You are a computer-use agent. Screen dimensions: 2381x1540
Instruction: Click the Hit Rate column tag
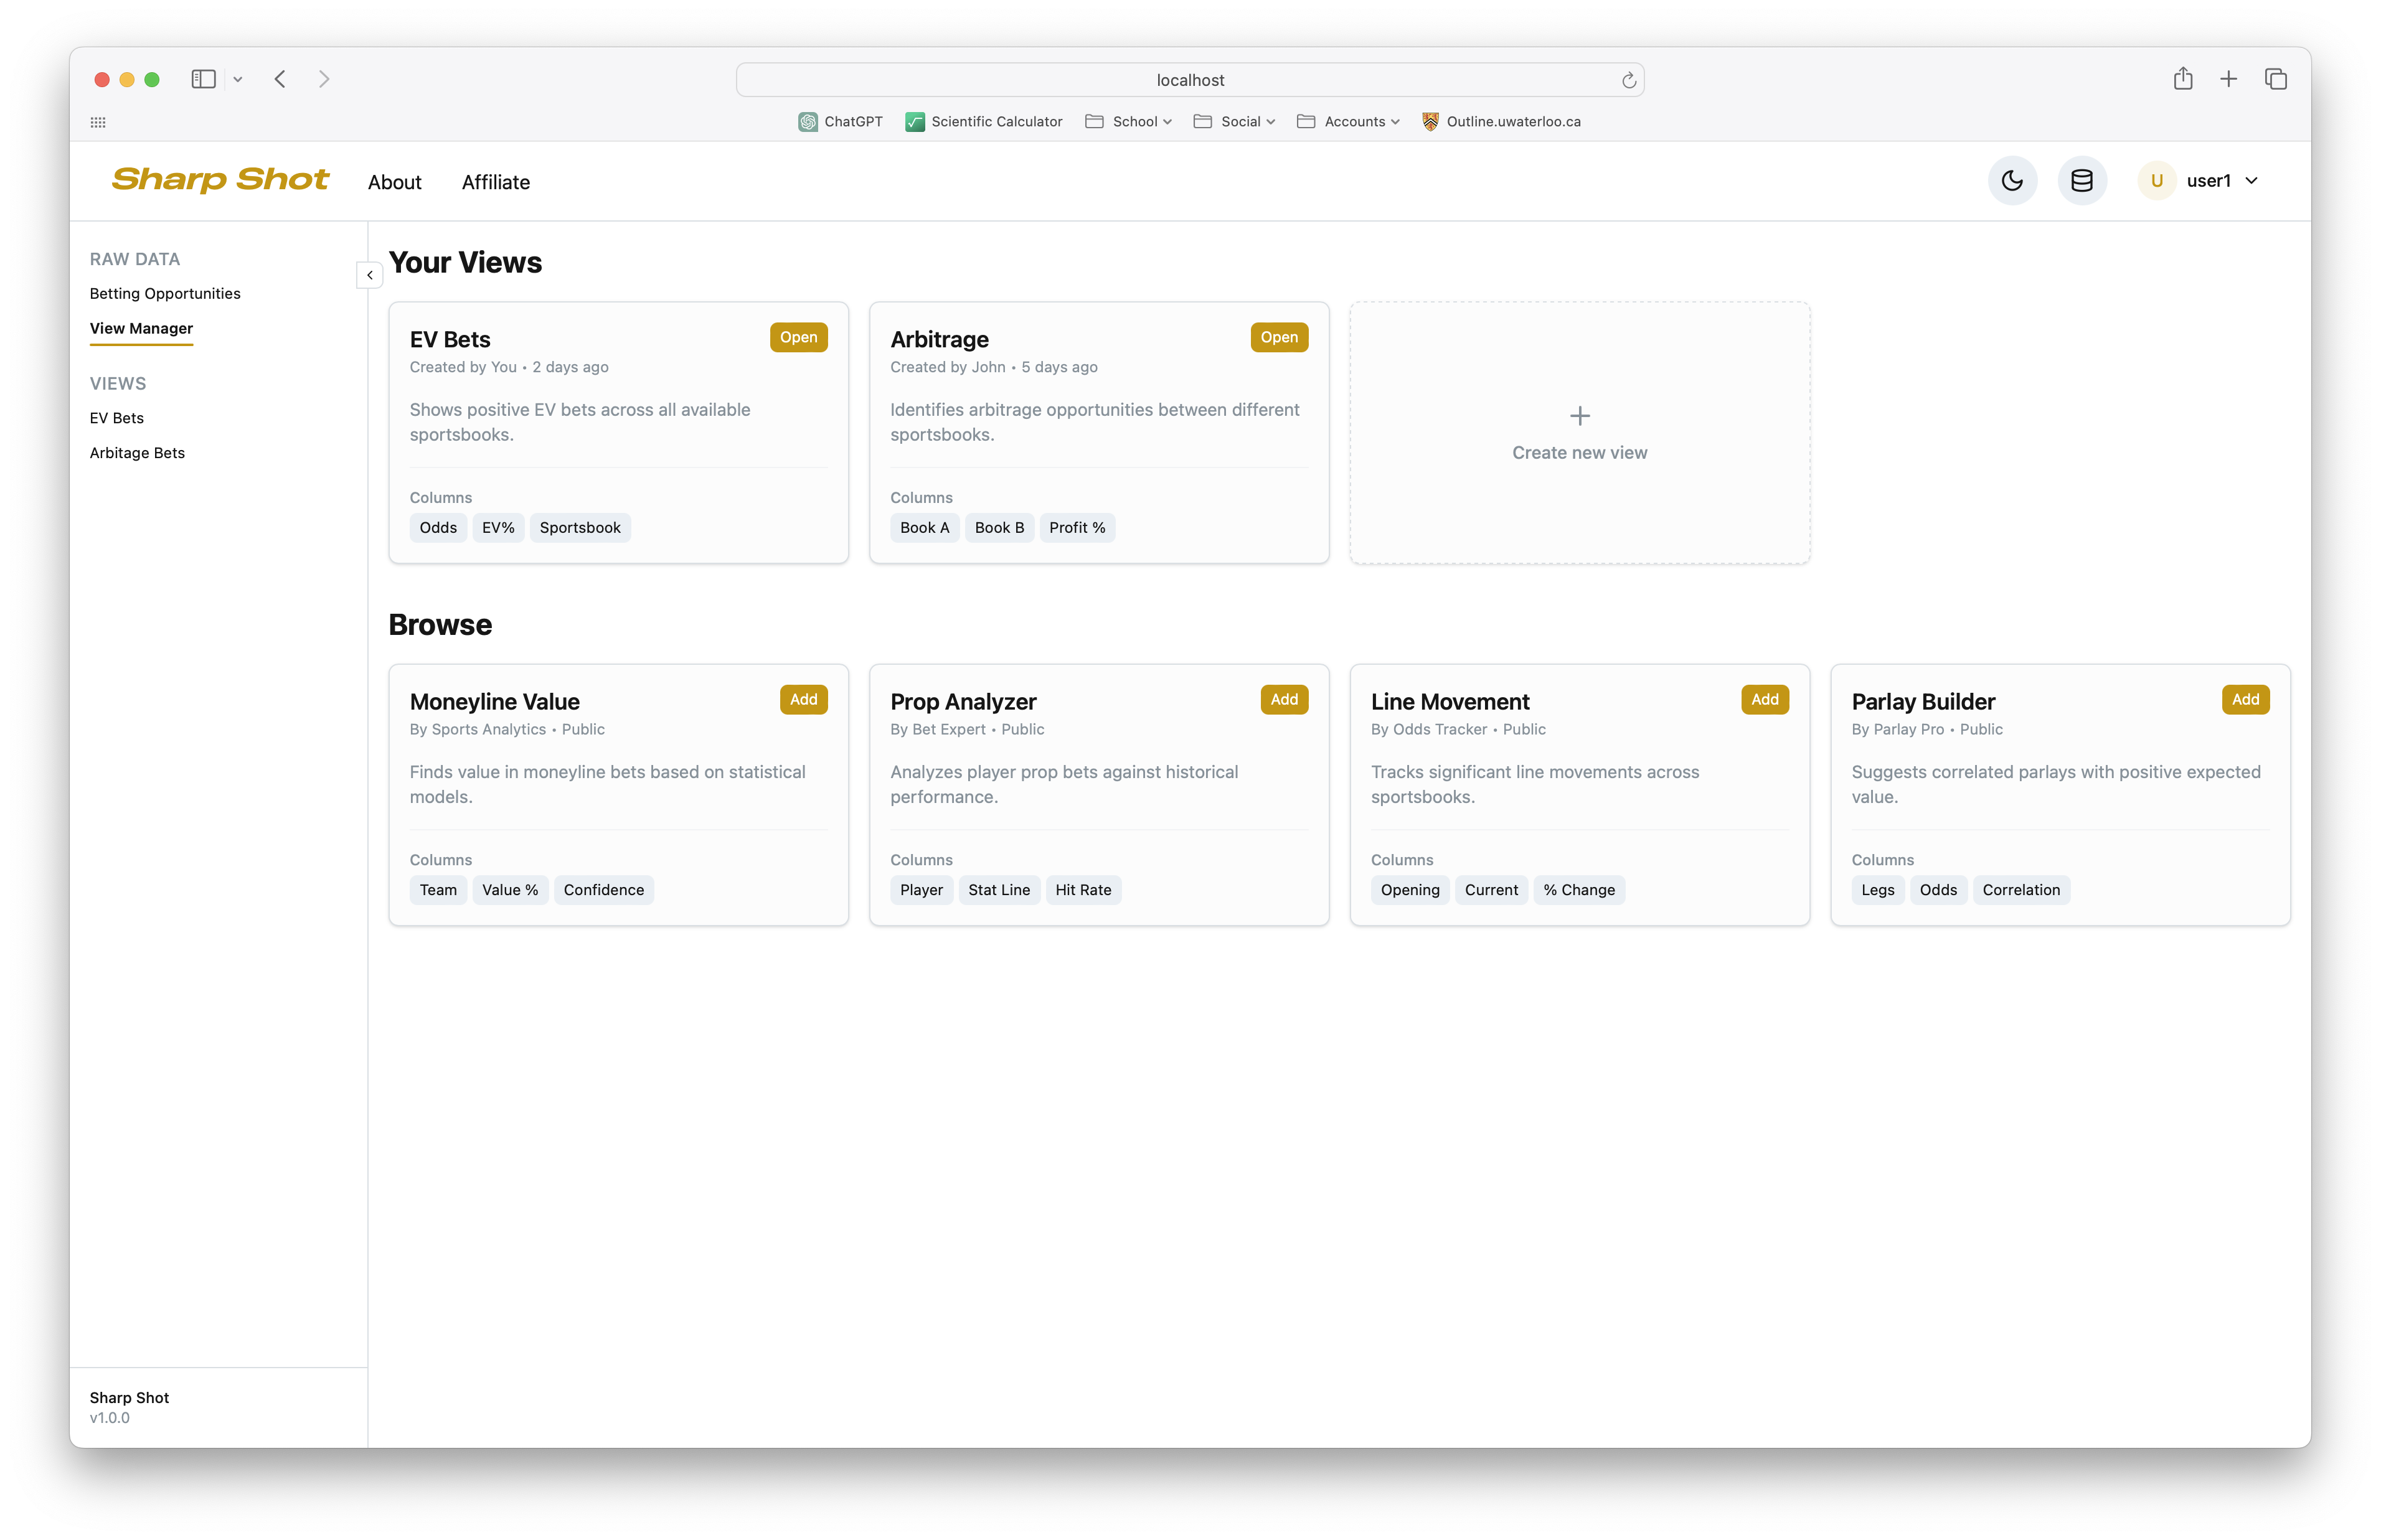tap(1083, 890)
